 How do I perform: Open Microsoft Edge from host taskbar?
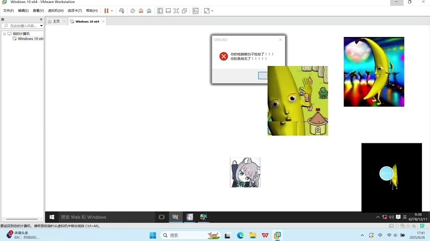click(240, 235)
